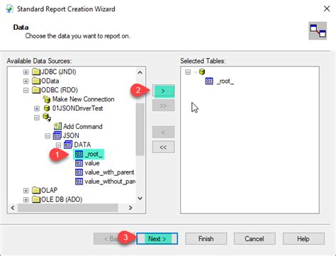This screenshot has height=256, width=336.
Task: Collapse the Selected Tables database node
Action: click(x=188, y=72)
